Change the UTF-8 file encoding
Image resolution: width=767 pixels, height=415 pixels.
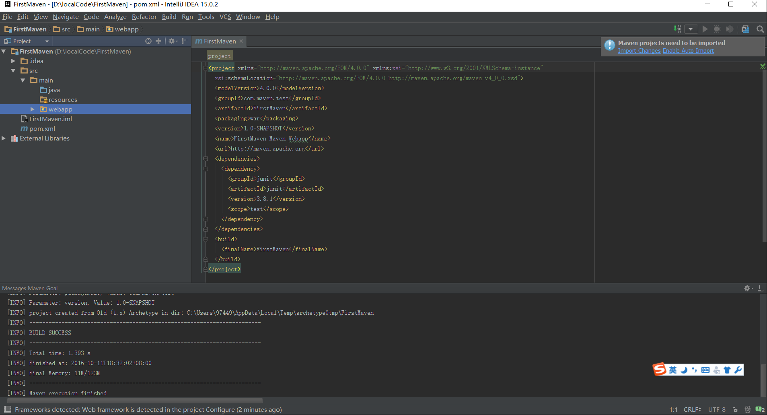(x=717, y=409)
